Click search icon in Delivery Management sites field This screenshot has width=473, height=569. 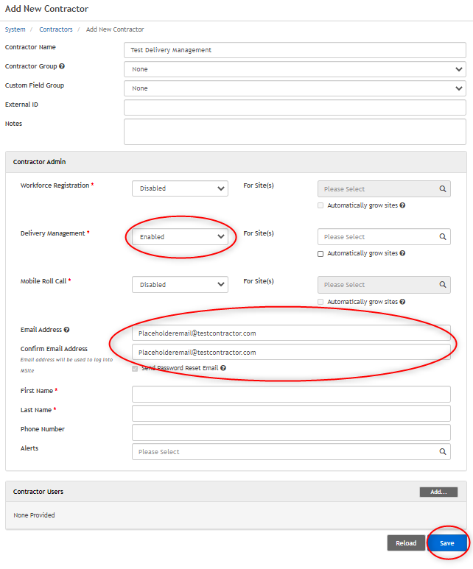[x=443, y=237]
